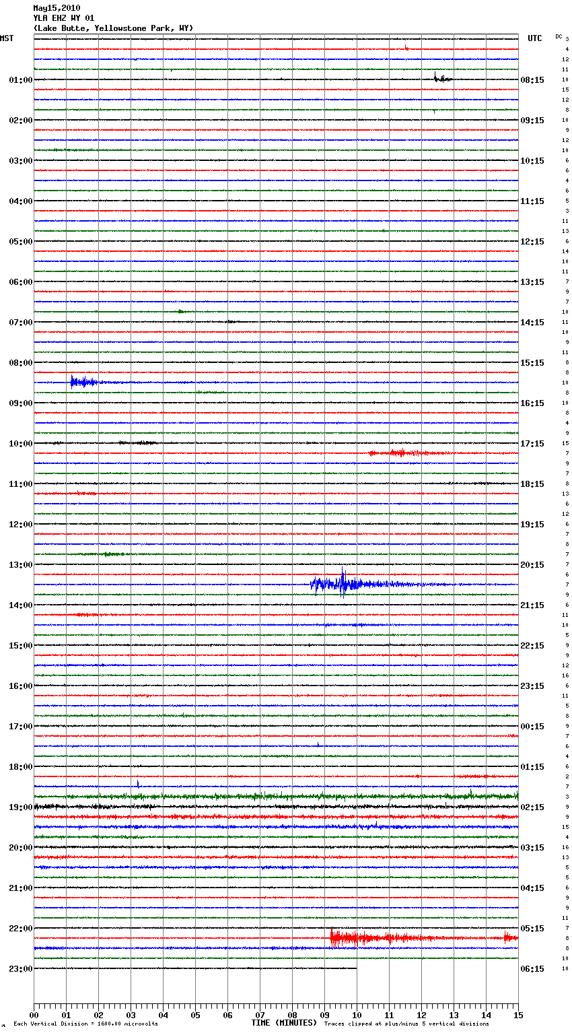Click the 20:15 UTC time label
572x1033 pixels.
pos(532,565)
